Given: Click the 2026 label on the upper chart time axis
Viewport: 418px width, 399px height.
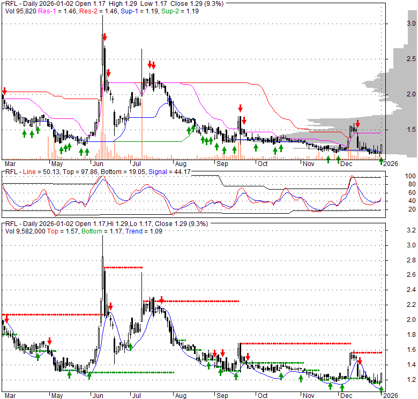Looking at the screenshot, I should pos(391,163).
